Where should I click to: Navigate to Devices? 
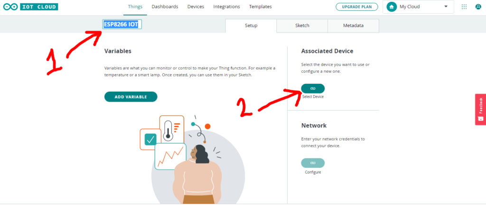(x=196, y=7)
